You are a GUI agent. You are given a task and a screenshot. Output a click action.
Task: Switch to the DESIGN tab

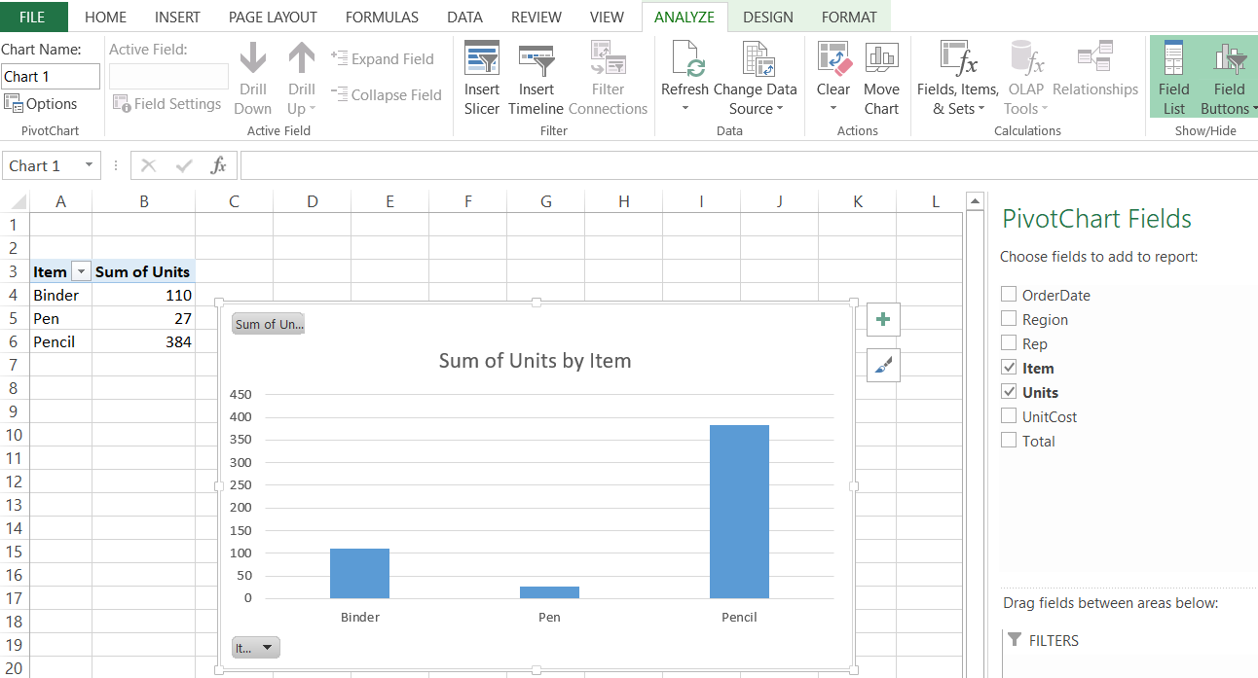click(x=767, y=17)
